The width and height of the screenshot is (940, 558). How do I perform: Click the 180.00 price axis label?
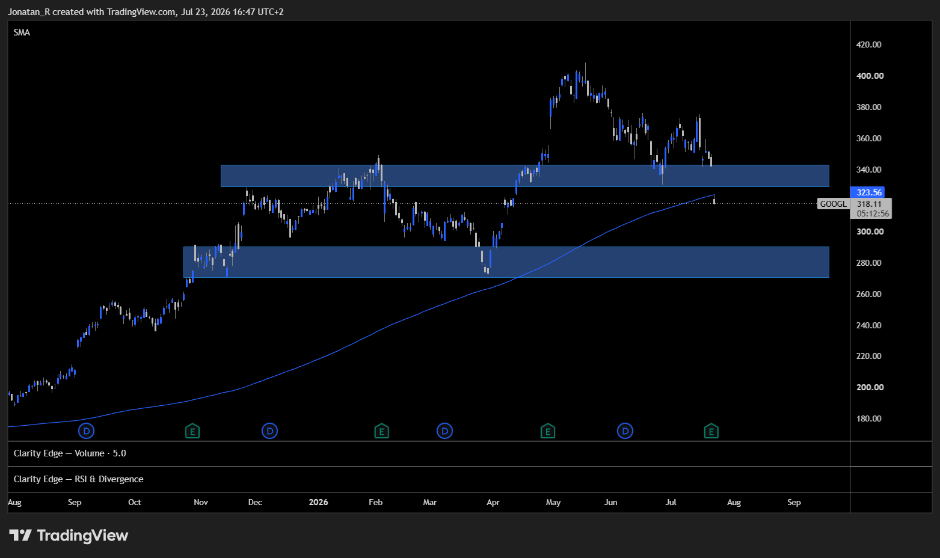(x=868, y=419)
